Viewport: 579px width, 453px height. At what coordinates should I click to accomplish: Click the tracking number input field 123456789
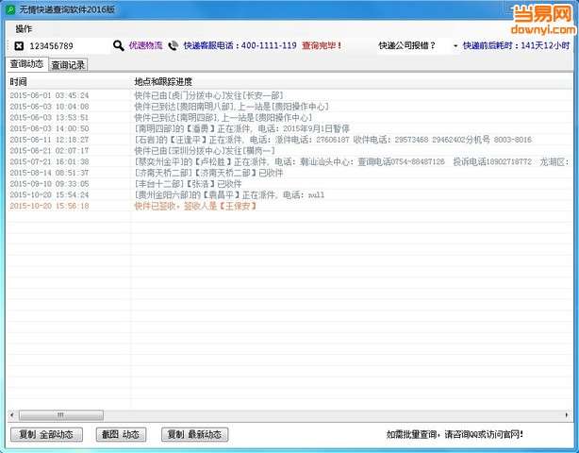click(x=66, y=46)
